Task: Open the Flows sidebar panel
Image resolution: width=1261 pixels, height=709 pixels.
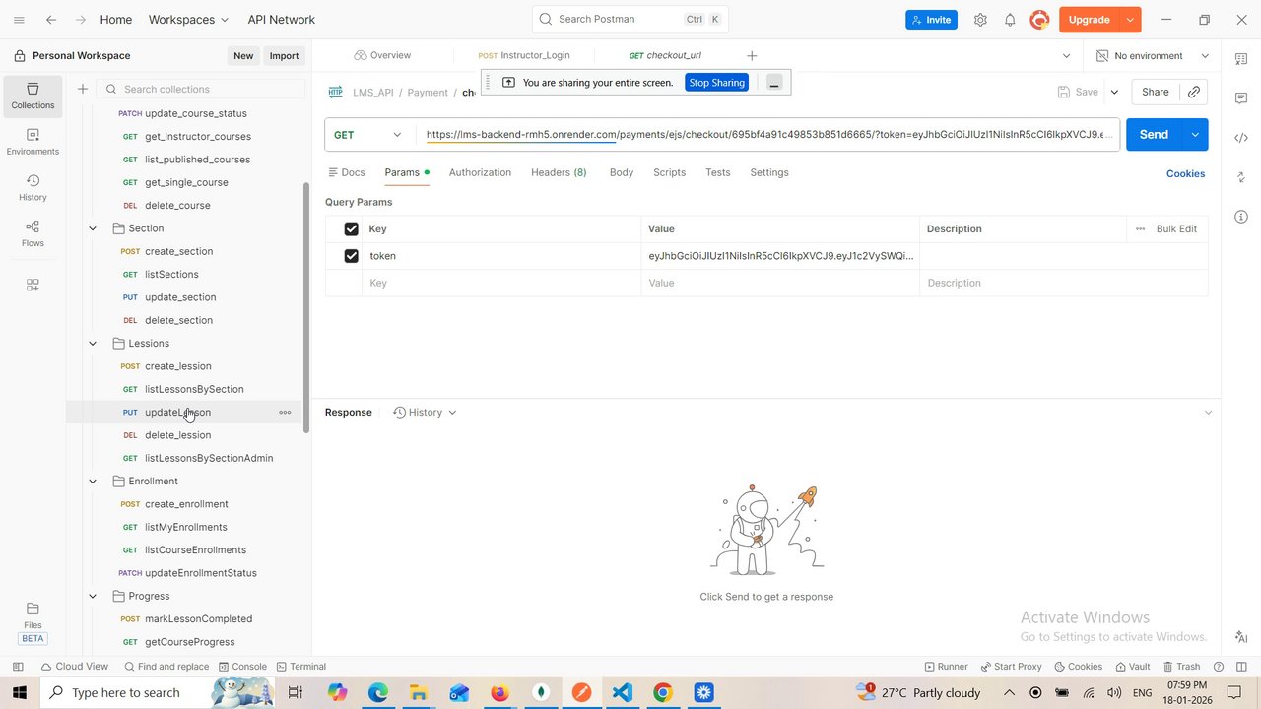Action: coord(33,233)
